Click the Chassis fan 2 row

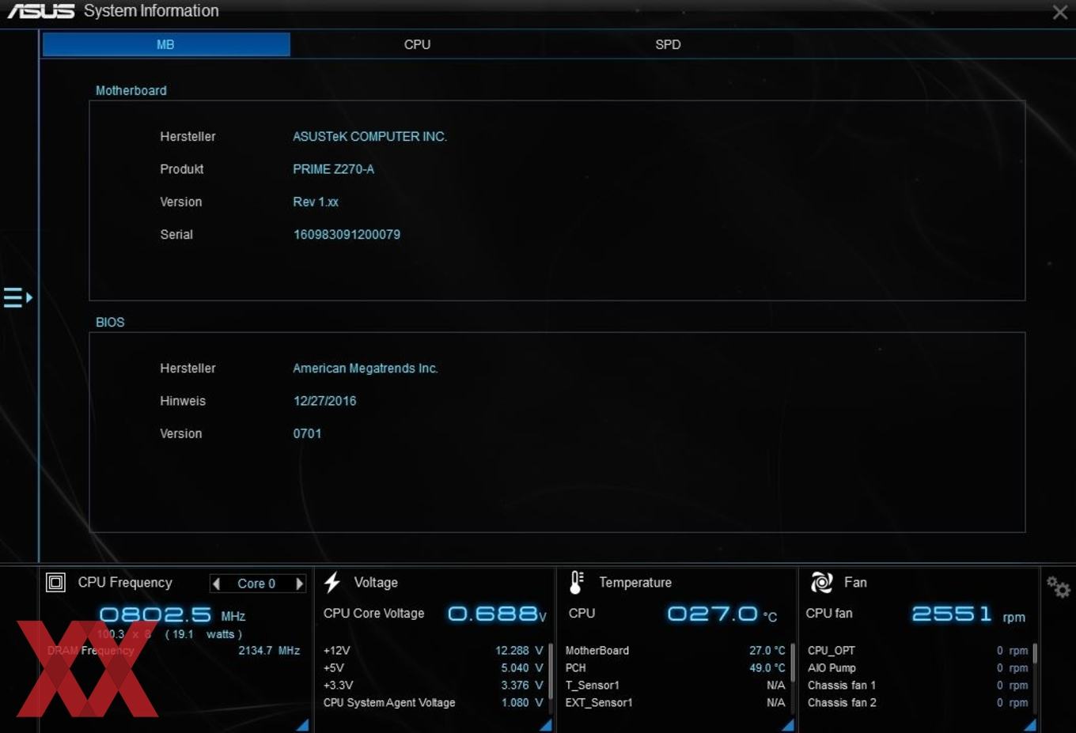tap(918, 703)
